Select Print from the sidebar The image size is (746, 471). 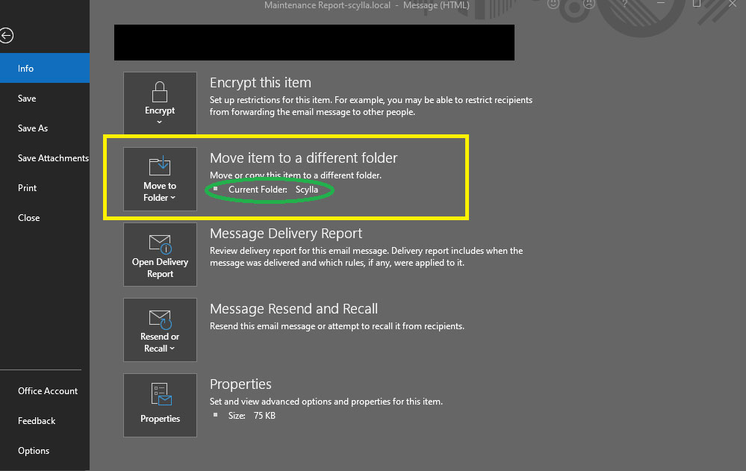27,187
